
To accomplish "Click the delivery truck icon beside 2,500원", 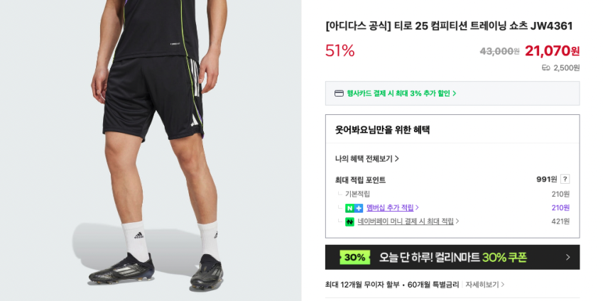I will 545,68.
